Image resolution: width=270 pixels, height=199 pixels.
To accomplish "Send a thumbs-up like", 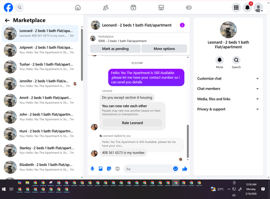I will [185, 169].
